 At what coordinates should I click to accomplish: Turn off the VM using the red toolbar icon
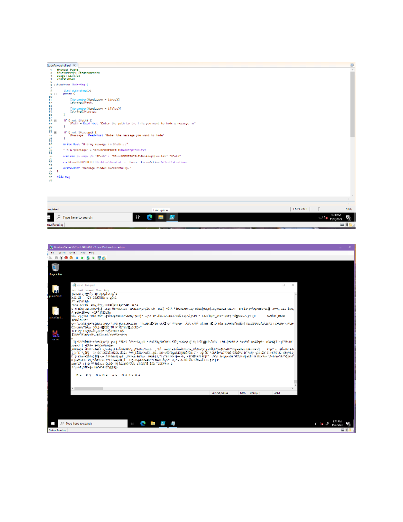[66, 258]
